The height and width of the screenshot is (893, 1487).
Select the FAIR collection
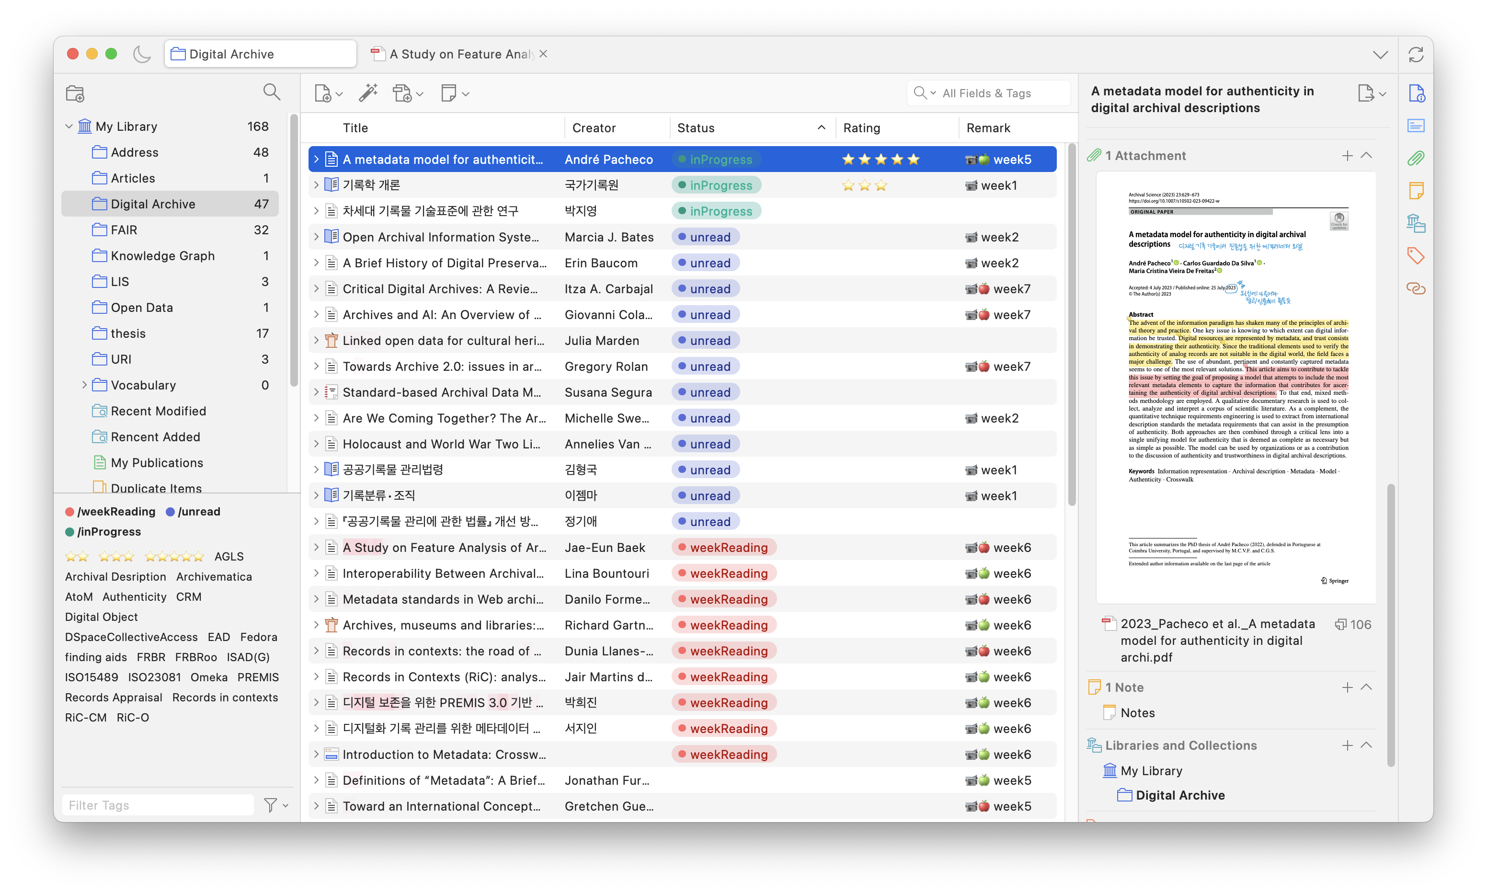click(170, 230)
